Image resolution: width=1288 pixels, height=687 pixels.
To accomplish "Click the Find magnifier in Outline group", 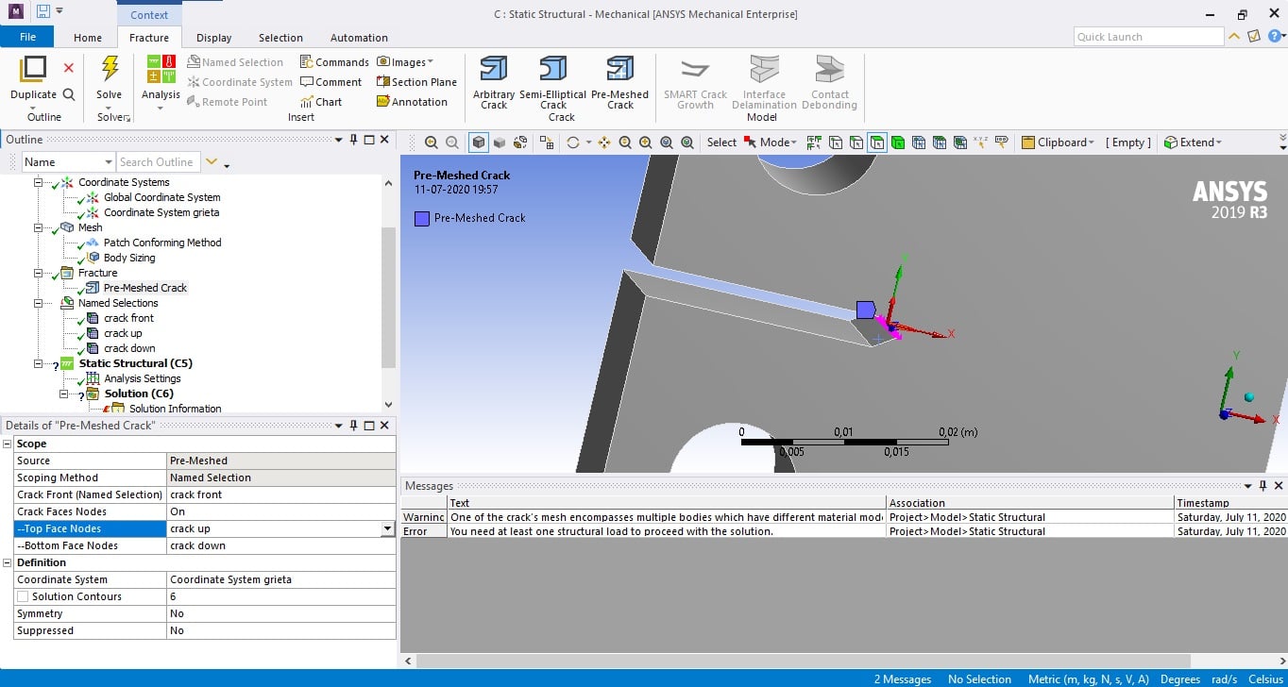I will click(69, 94).
